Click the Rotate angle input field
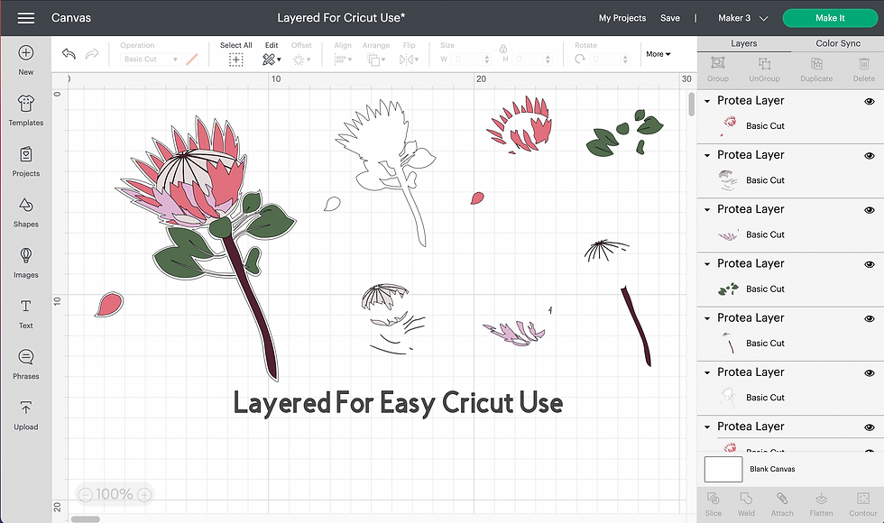This screenshot has height=523, width=884. (x=610, y=60)
